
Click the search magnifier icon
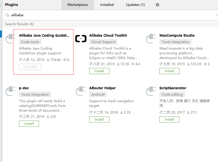click(x=7, y=15)
